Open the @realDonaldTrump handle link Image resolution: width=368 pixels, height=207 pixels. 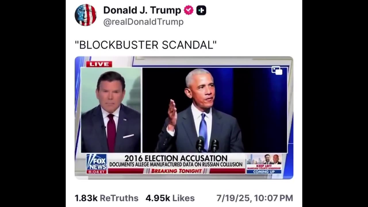click(143, 22)
